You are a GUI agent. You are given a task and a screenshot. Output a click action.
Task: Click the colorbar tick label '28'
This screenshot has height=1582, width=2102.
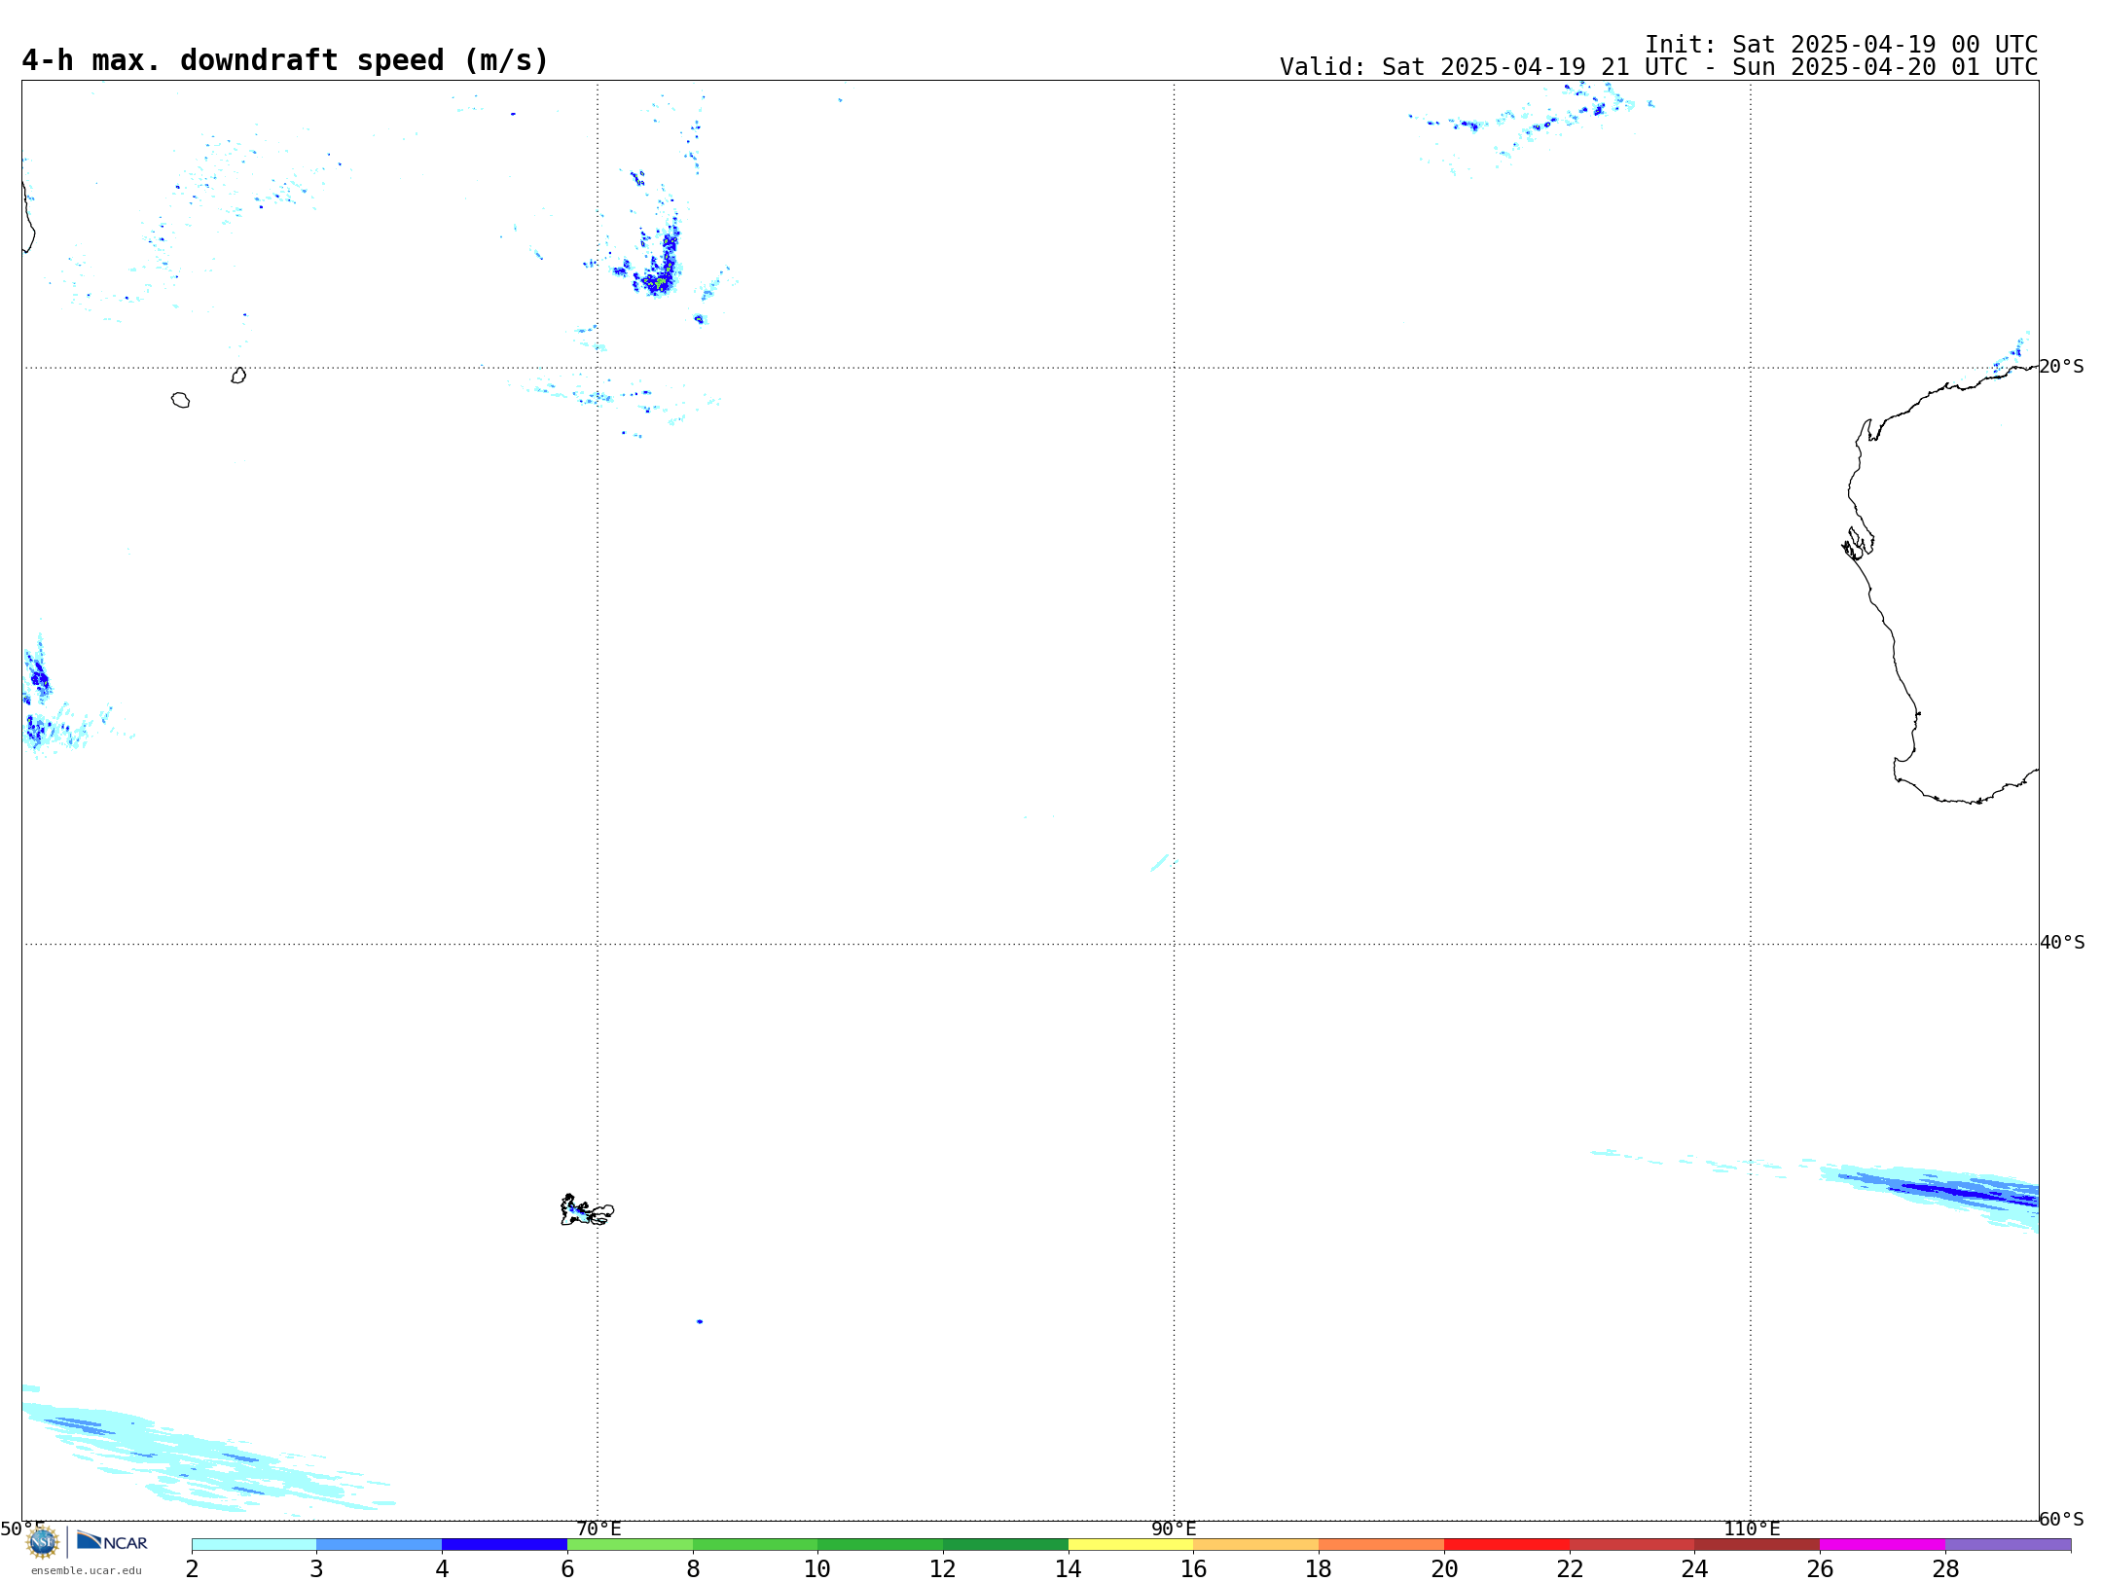(x=1945, y=1569)
